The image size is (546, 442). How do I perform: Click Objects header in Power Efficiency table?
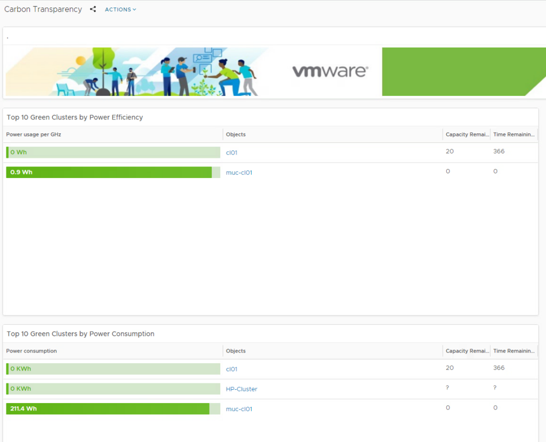pos(236,134)
